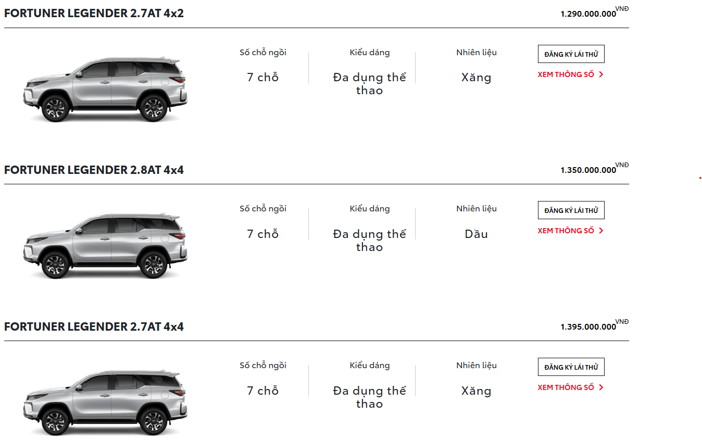Select the FORTUNER LEGENDER 2.7AT 4x2 title
The width and height of the screenshot is (702, 440).
click(94, 14)
